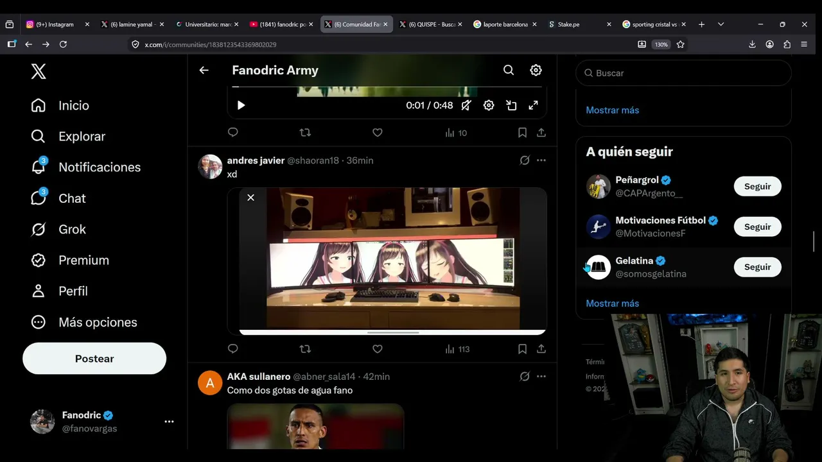The image size is (822, 462).
Task: Open more options on andres javier's post
Action: pos(541,160)
